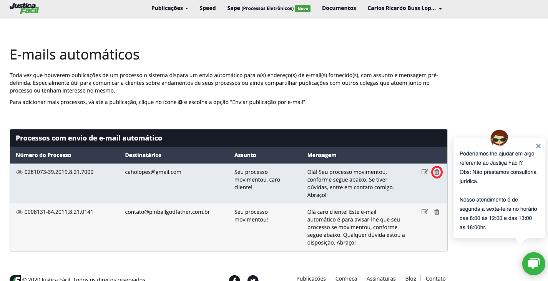Open the Publicações footer link
548x281 pixels.
coord(311,278)
